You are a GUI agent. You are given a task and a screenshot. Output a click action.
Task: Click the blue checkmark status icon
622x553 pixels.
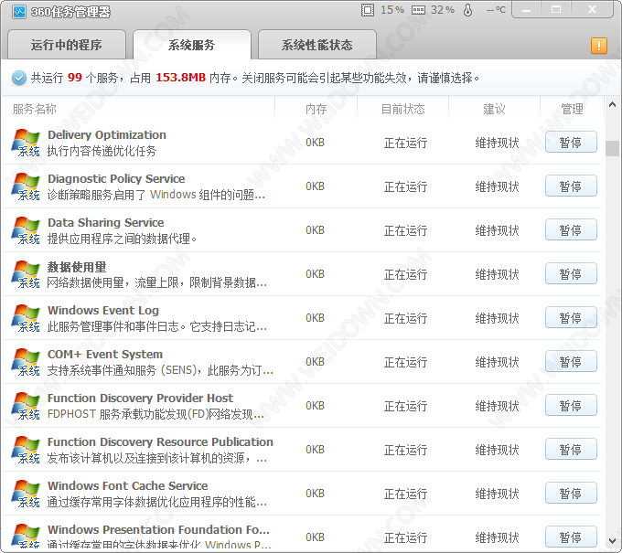coord(18,78)
